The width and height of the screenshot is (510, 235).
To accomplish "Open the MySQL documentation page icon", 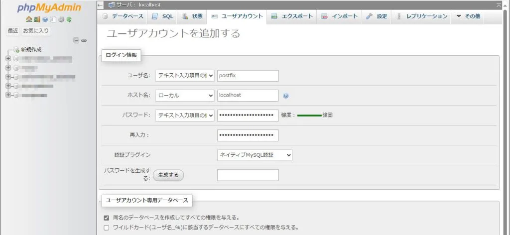I will click(53, 19).
